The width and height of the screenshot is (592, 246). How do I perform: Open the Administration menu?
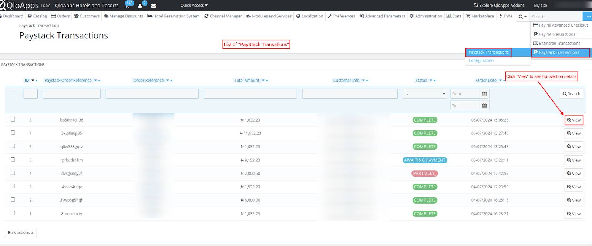[x=426, y=16]
